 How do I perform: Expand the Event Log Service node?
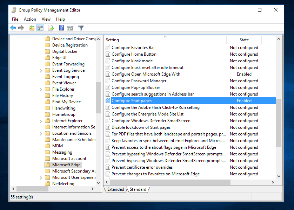(x=41, y=71)
